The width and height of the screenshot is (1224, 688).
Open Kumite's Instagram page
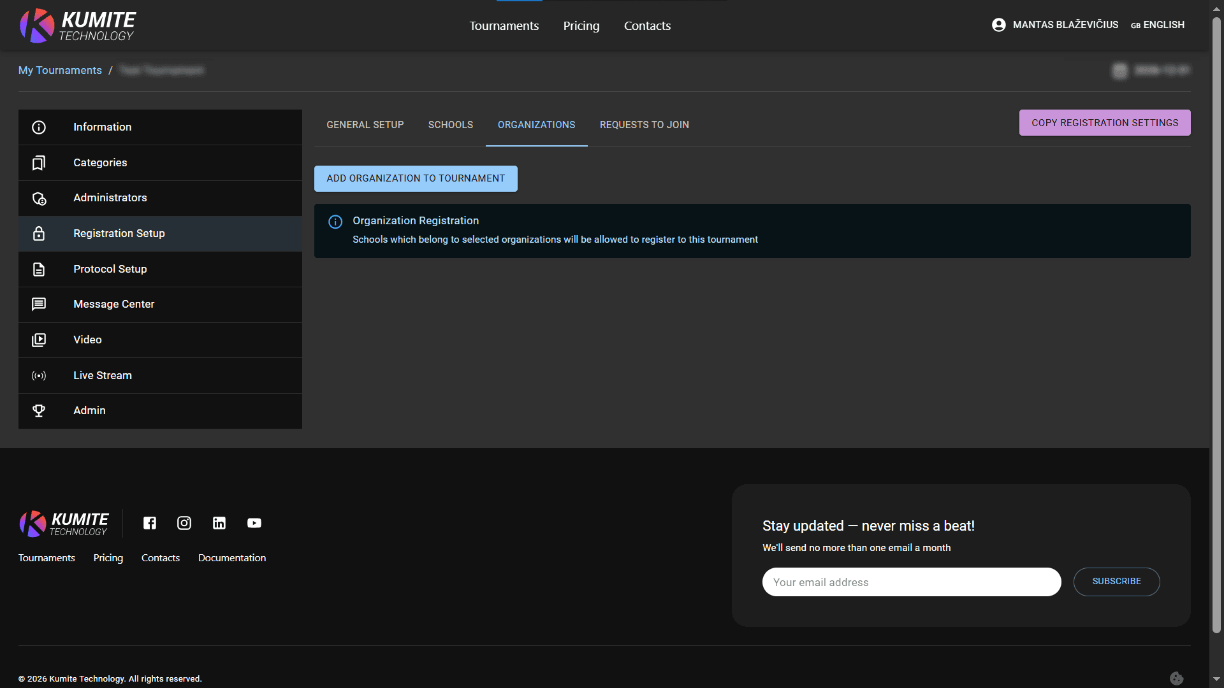[x=184, y=523]
